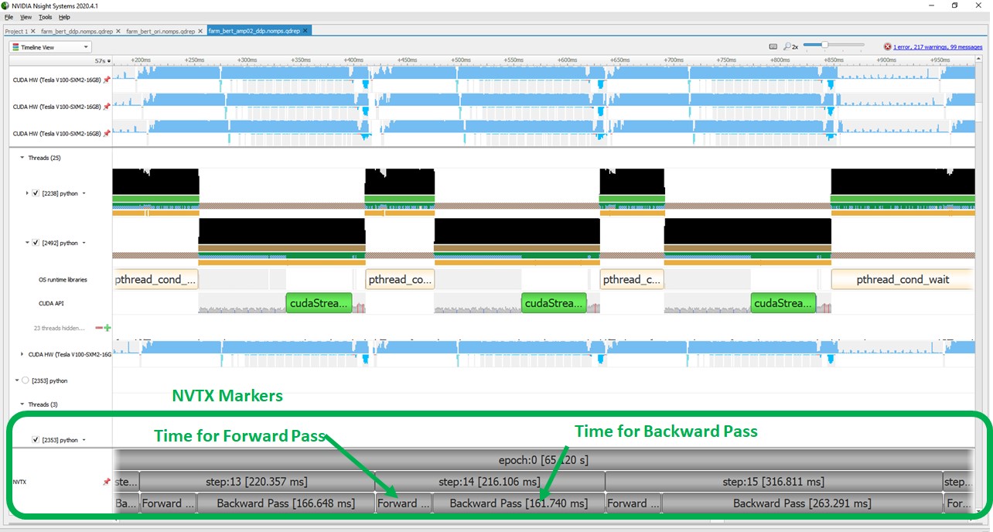Click the red error status icon
Screen dimensions: 993x532
[x=887, y=46]
